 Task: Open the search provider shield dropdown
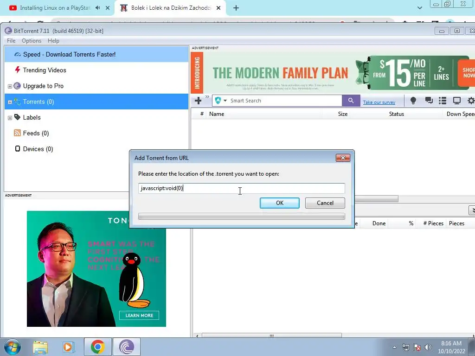pos(220,101)
